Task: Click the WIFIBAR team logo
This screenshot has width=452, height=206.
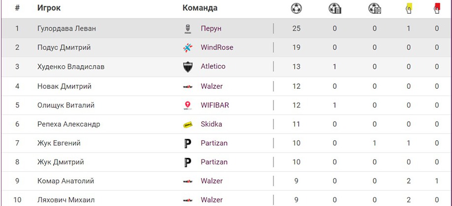Action: (x=188, y=105)
